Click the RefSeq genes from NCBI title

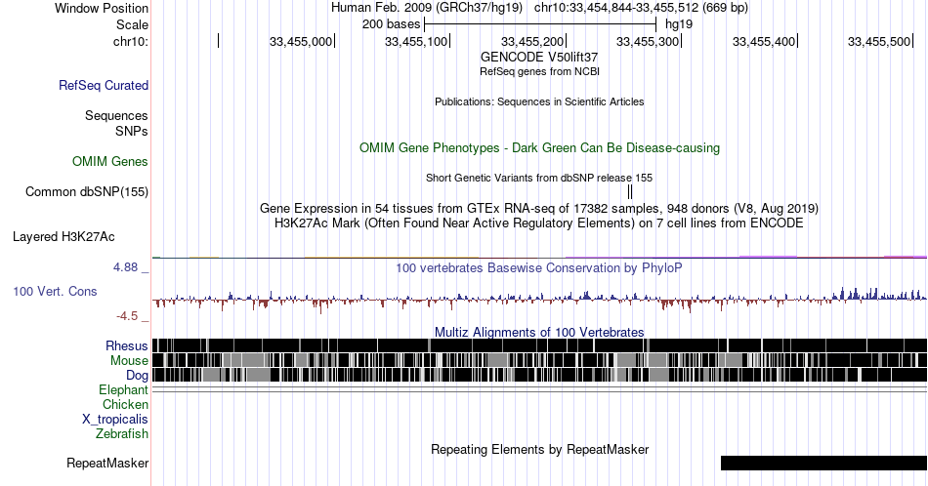pyautogui.click(x=539, y=71)
